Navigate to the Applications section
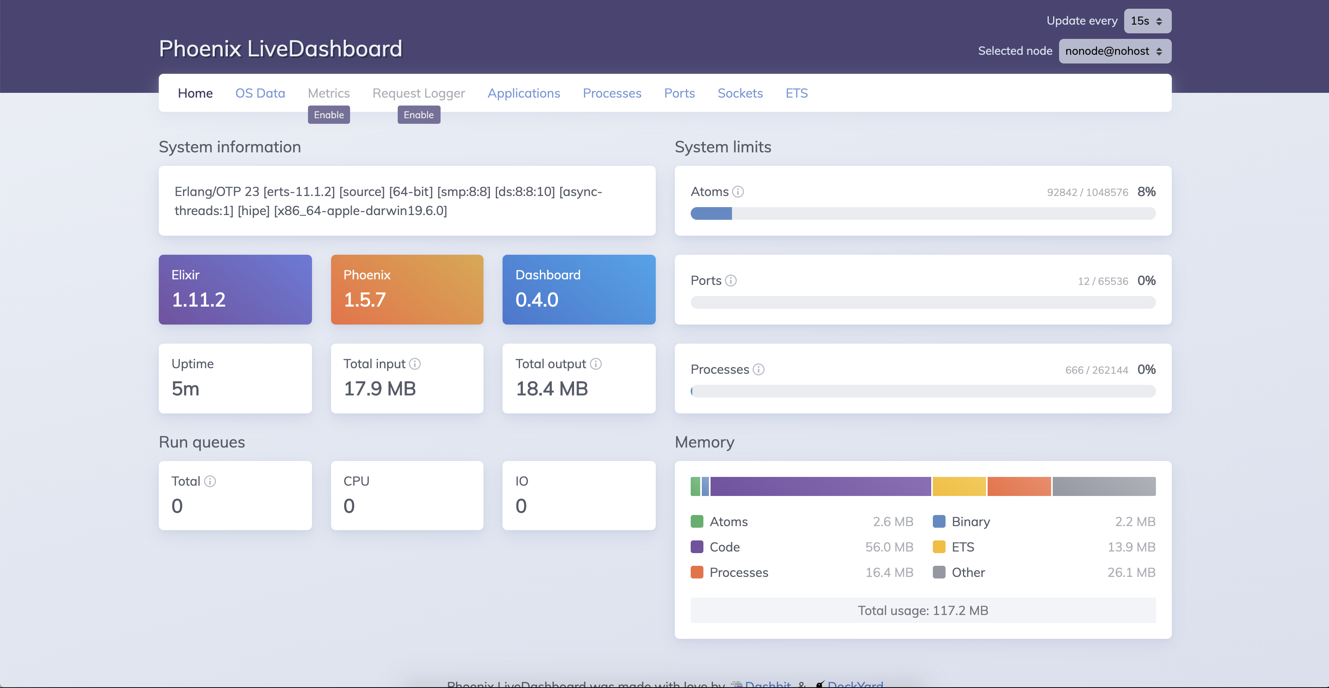1329x688 pixels. click(523, 93)
